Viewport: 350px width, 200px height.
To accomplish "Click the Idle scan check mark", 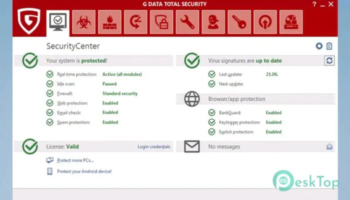I will (x=50, y=83).
